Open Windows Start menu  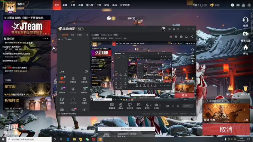3,139
